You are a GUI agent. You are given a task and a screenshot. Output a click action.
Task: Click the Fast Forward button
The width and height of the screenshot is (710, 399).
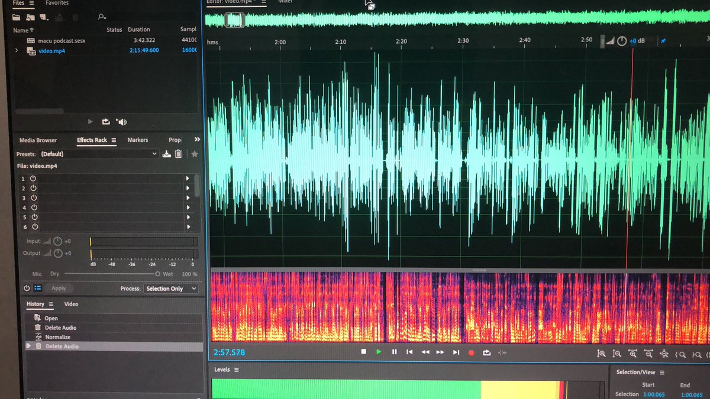coord(440,352)
